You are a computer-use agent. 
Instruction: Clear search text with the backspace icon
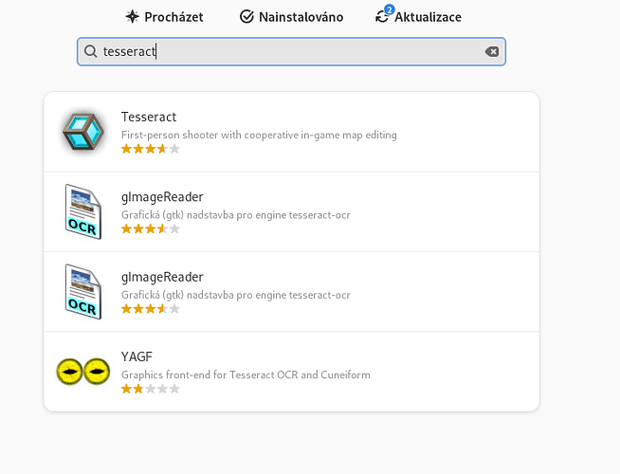[492, 51]
